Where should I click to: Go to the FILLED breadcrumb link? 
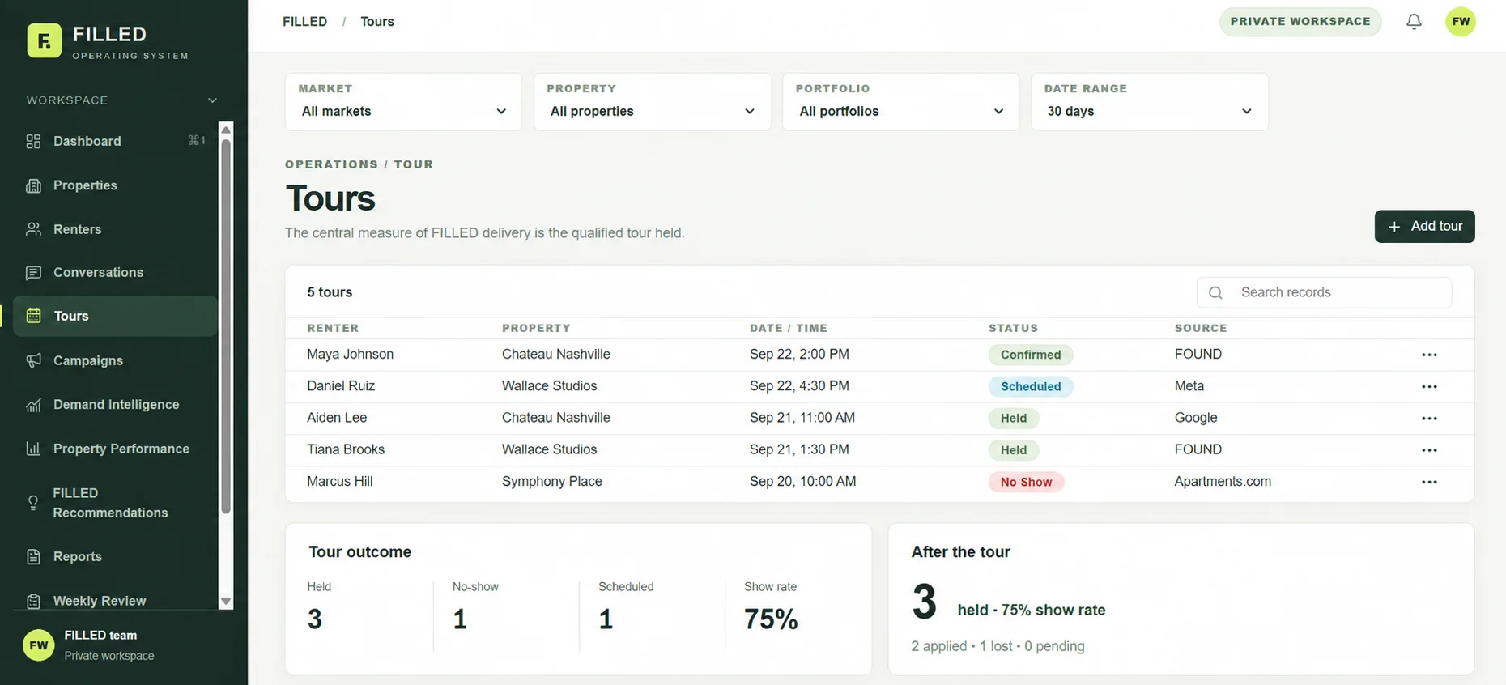(x=304, y=22)
